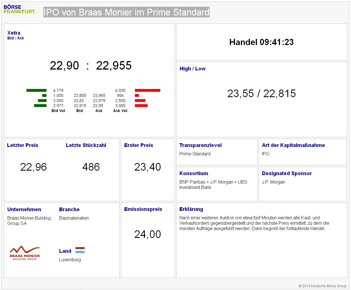
Task: Click the shortest green bid bar for 1.000
Action: click(44, 95)
